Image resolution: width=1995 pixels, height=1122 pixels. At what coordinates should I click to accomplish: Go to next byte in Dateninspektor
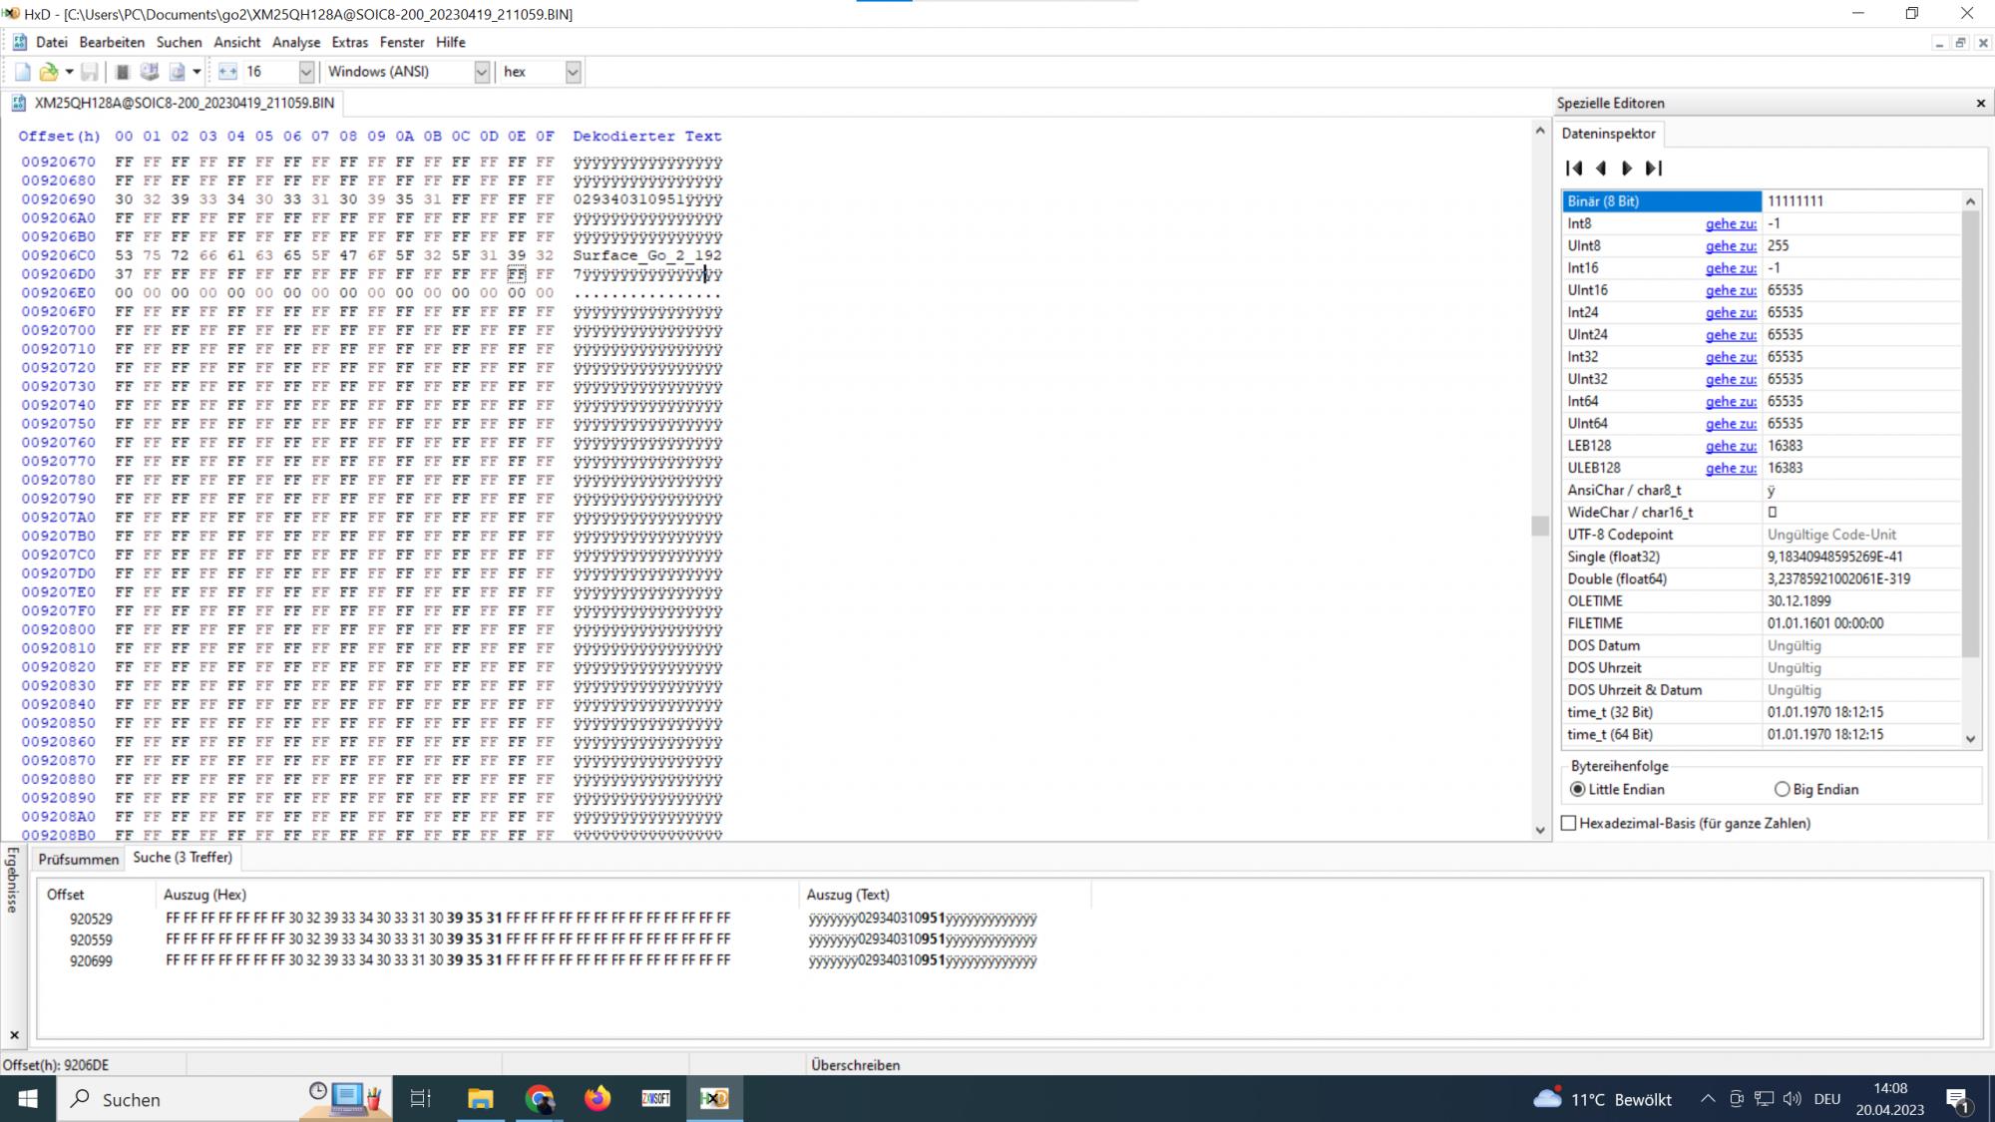coord(1627,169)
